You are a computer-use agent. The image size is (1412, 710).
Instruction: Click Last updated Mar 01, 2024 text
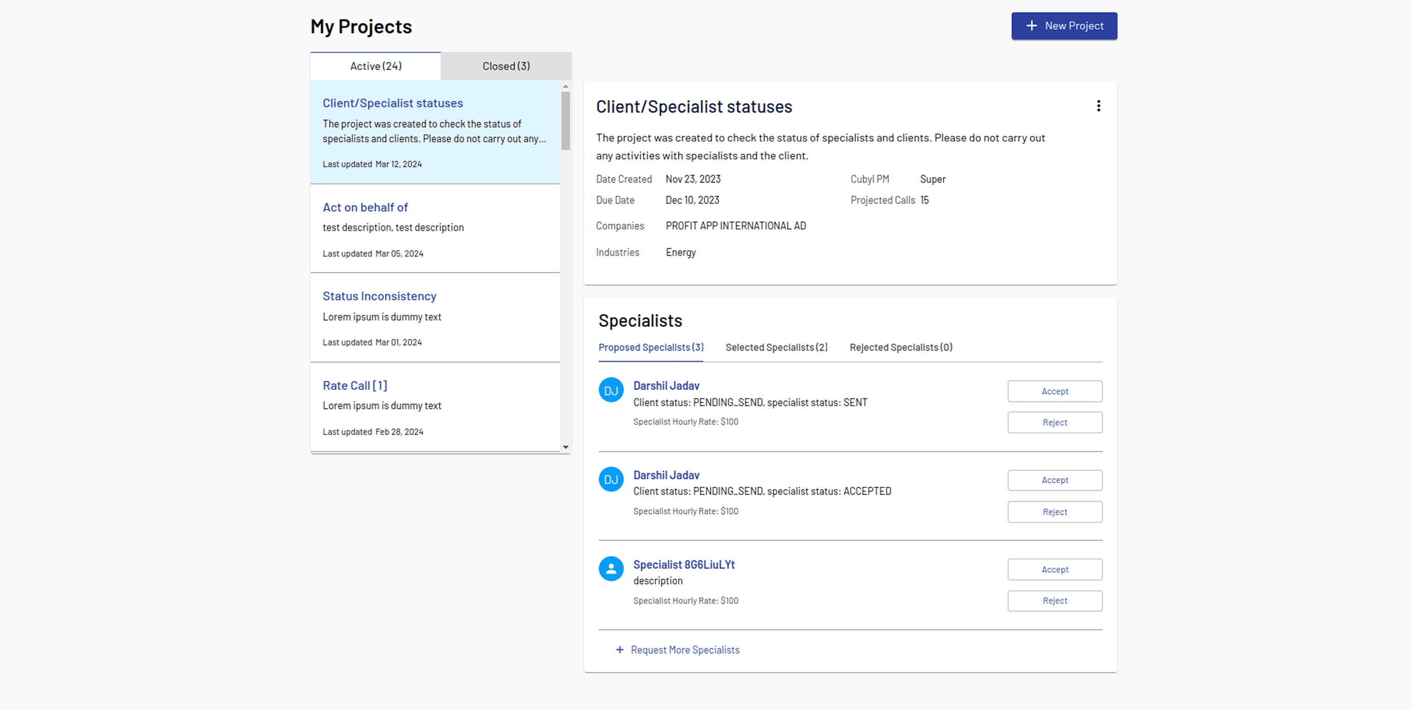click(371, 343)
